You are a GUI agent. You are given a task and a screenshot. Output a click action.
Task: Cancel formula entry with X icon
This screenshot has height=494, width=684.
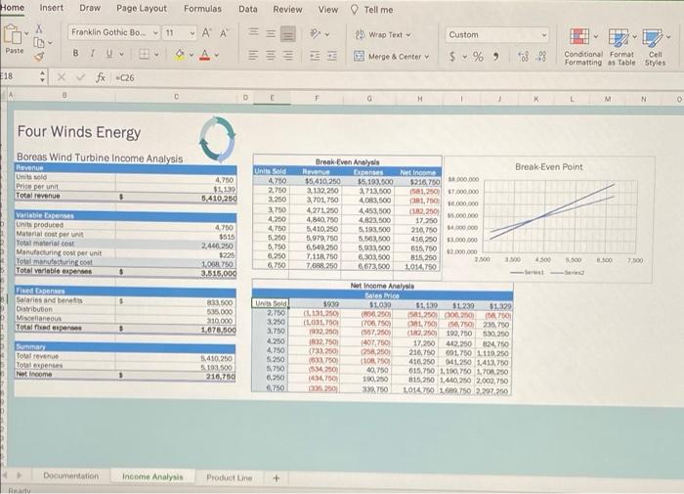62,77
